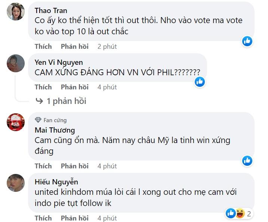Image resolution: width=268 pixels, height=222 pixels.
Task: Click the like reaction on Yen Vi Nguyen's comment
Action: [200, 82]
